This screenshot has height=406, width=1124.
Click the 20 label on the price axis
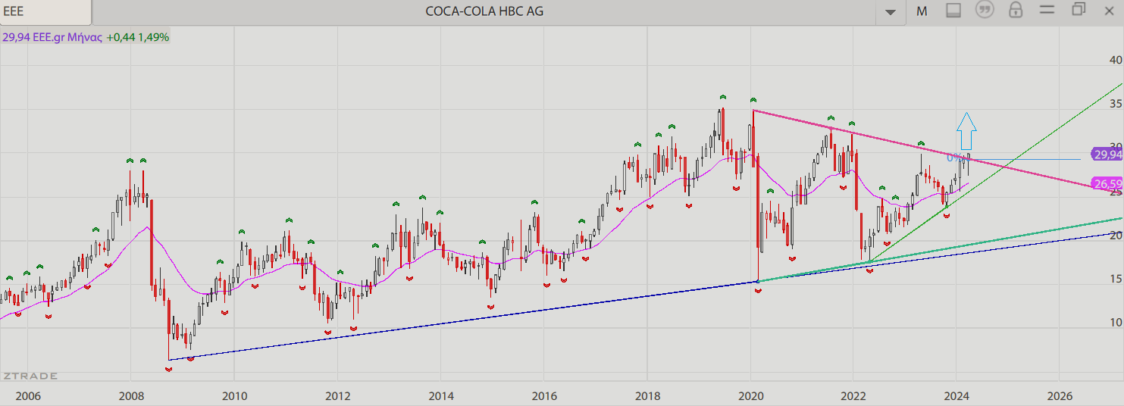coord(1116,235)
